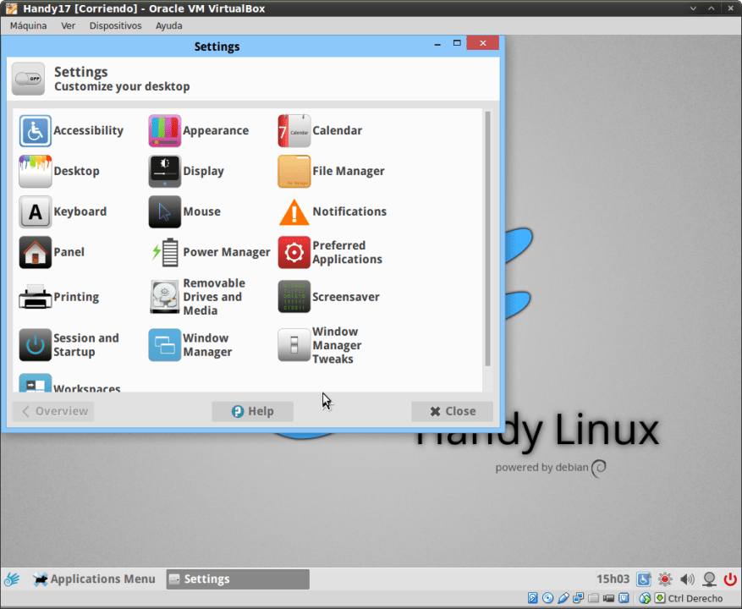Click the speaker icon in the system tray
The width and height of the screenshot is (742, 609).
[x=687, y=579]
